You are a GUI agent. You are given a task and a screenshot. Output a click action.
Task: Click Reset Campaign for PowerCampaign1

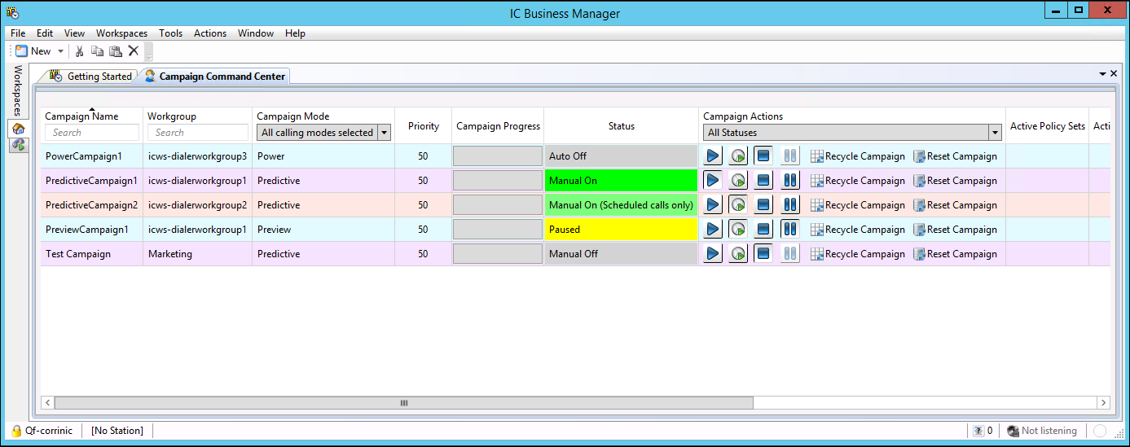pos(954,156)
